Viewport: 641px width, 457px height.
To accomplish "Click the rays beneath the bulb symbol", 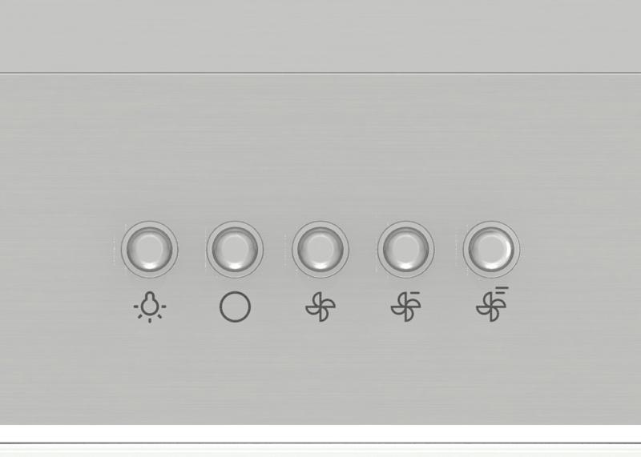I will point(150,318).
